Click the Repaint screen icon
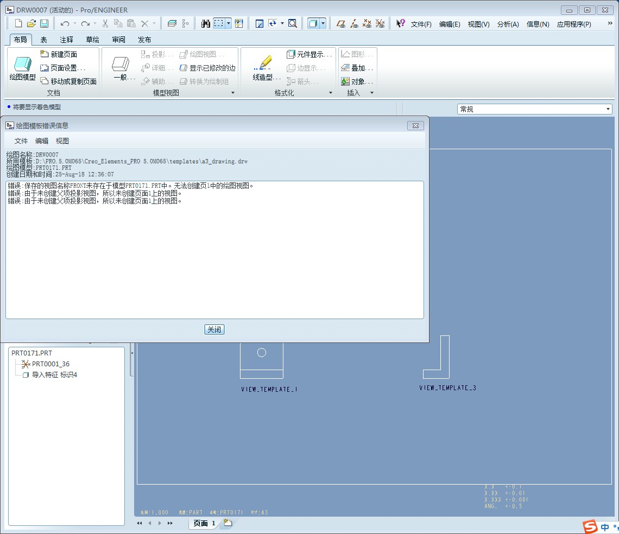 (x=260, y=24)
